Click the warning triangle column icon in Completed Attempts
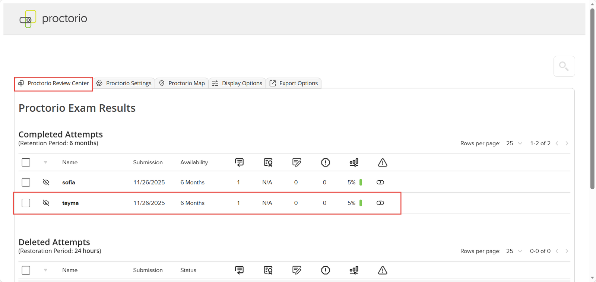 382,162
